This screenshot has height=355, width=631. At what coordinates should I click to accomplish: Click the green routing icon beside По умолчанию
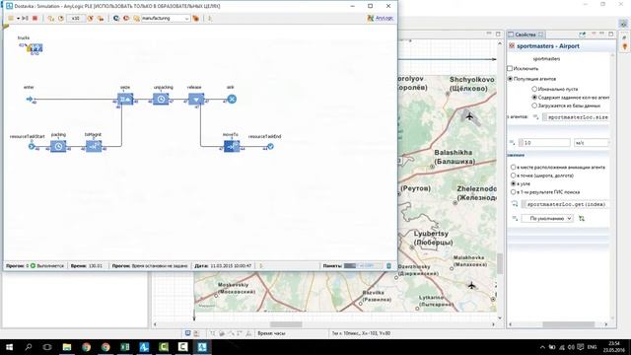pyautogui.click(x=582, y=218)
